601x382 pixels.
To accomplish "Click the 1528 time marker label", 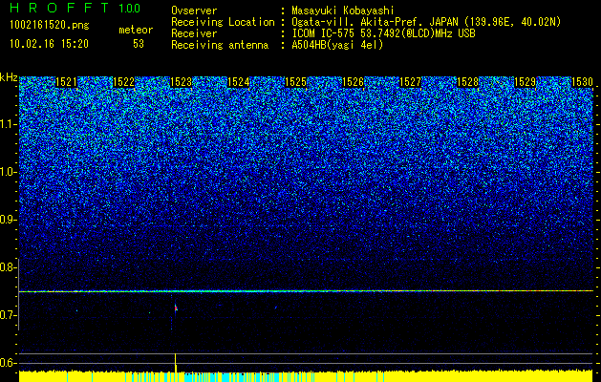I will (468, 82).
